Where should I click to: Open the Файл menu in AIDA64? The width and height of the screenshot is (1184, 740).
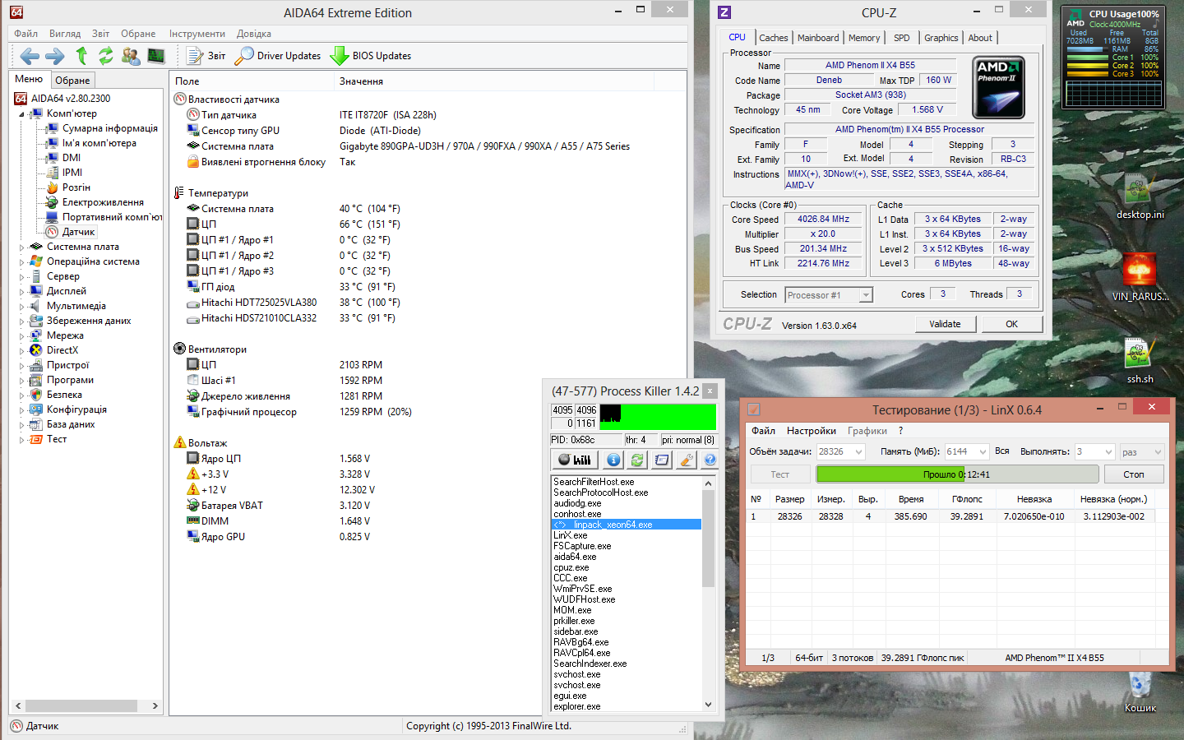pos(25,34)
